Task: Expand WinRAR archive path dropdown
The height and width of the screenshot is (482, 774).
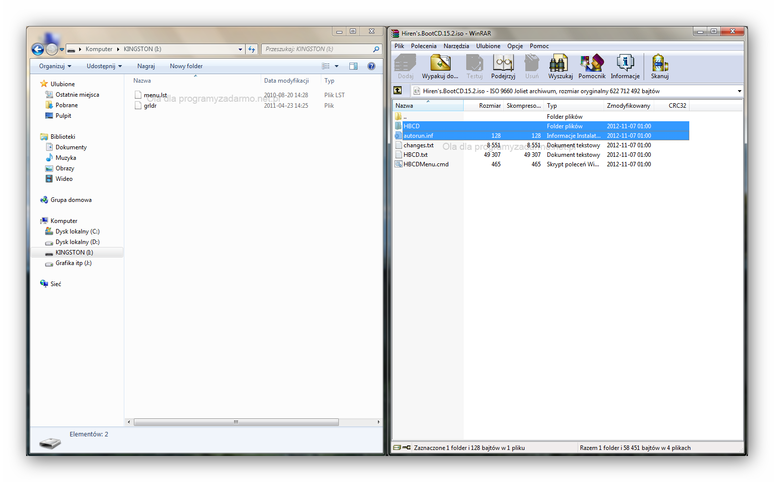Action: click(739, 91)
